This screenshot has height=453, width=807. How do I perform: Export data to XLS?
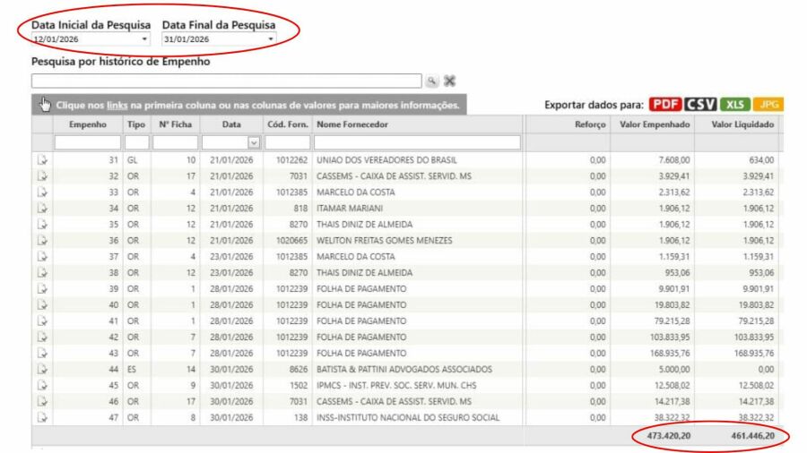click(x=735, y=104)
